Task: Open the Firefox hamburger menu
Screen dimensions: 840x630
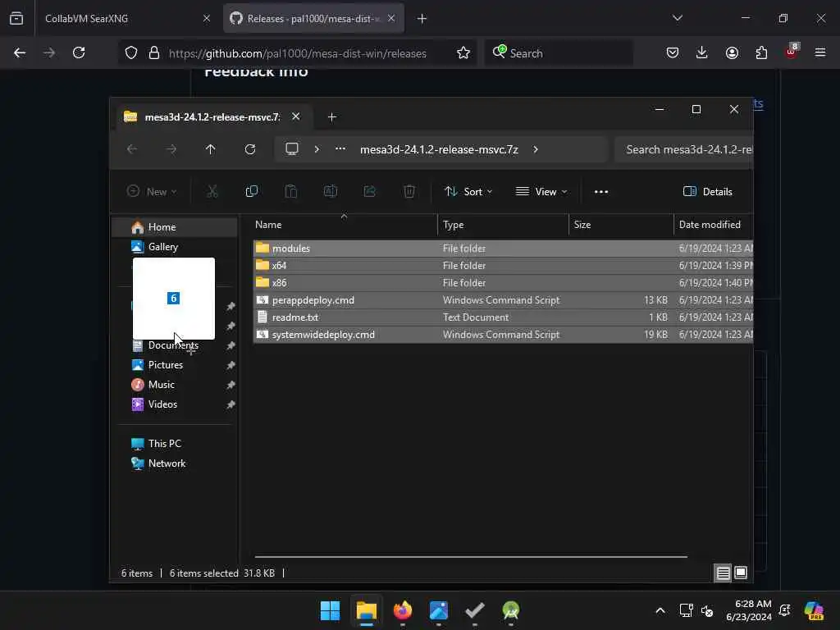Action: coord(820,52)
